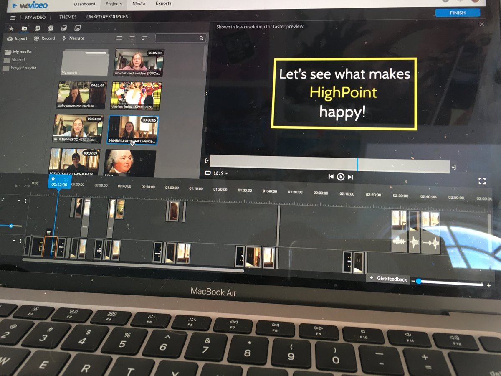Select the johna portrait thumbnail

[130, 163]
